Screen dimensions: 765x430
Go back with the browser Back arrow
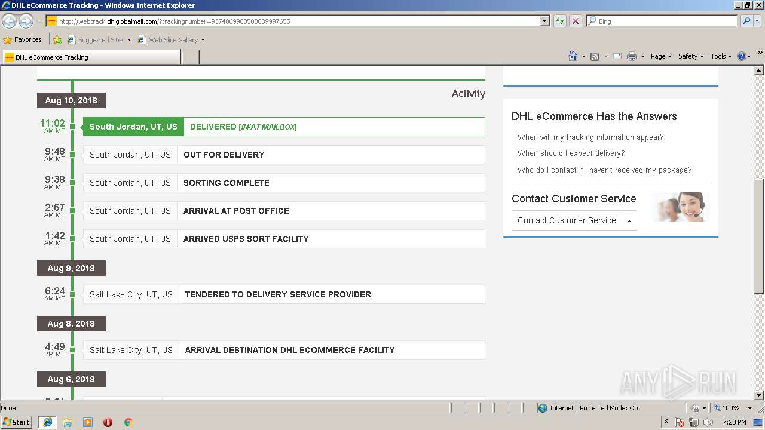click(x=10, y=21)
